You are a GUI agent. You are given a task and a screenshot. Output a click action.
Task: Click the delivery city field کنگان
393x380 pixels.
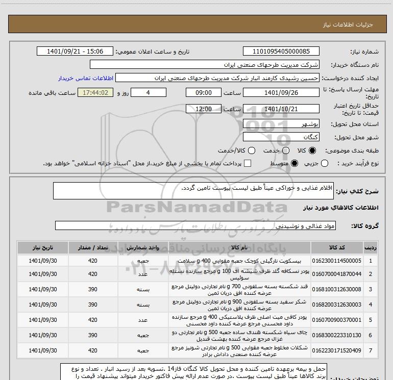click(x=281, y=137)
